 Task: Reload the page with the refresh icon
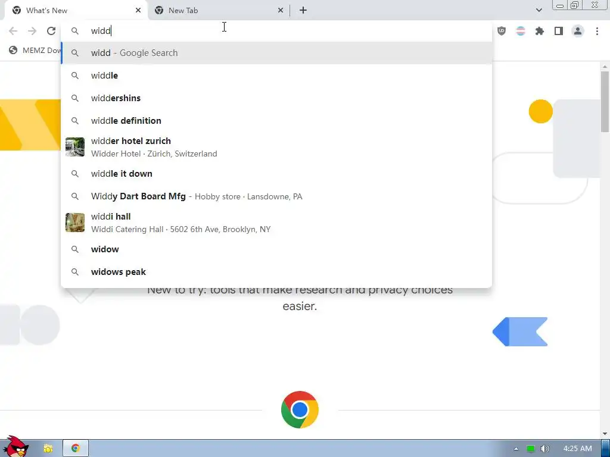[51, 31]
